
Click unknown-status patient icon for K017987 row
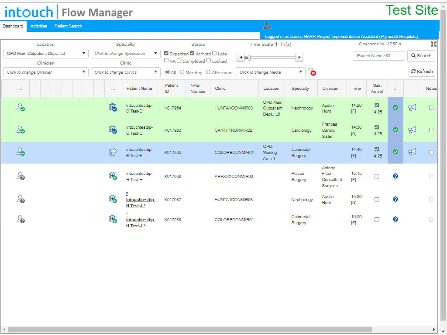point(21,199)
